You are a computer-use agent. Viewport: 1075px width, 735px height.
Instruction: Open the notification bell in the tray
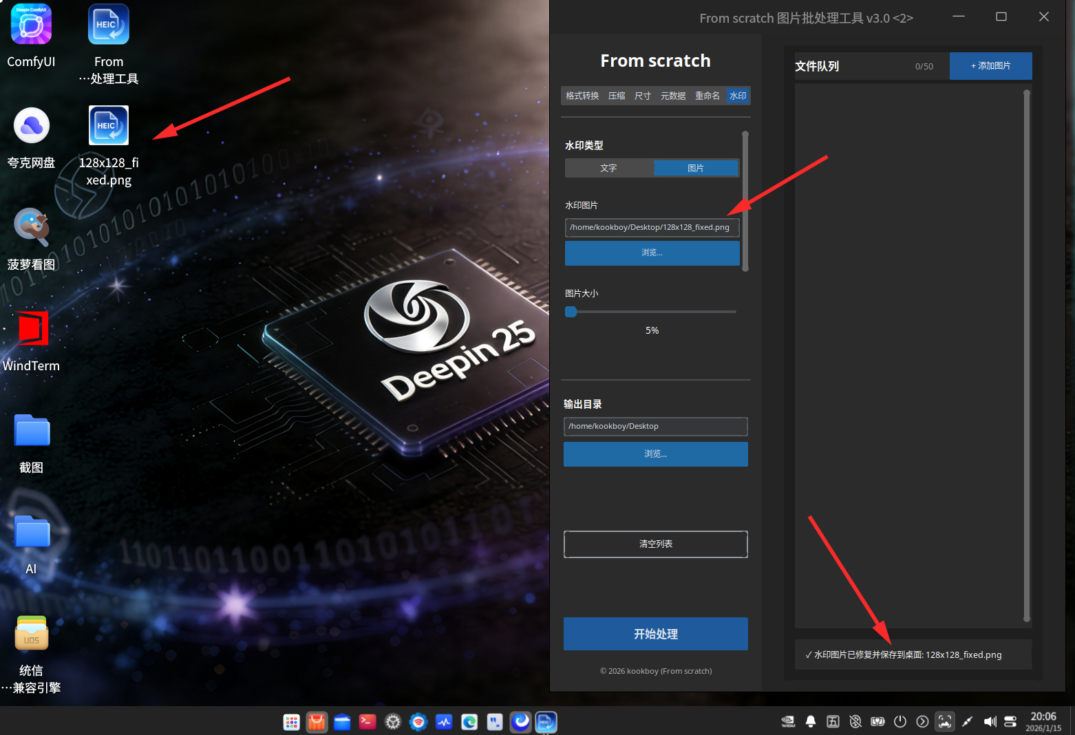click(811, 721)
